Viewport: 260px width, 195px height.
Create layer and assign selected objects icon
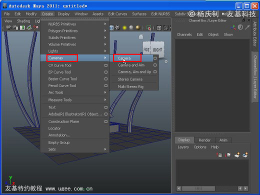coord(245,155)
